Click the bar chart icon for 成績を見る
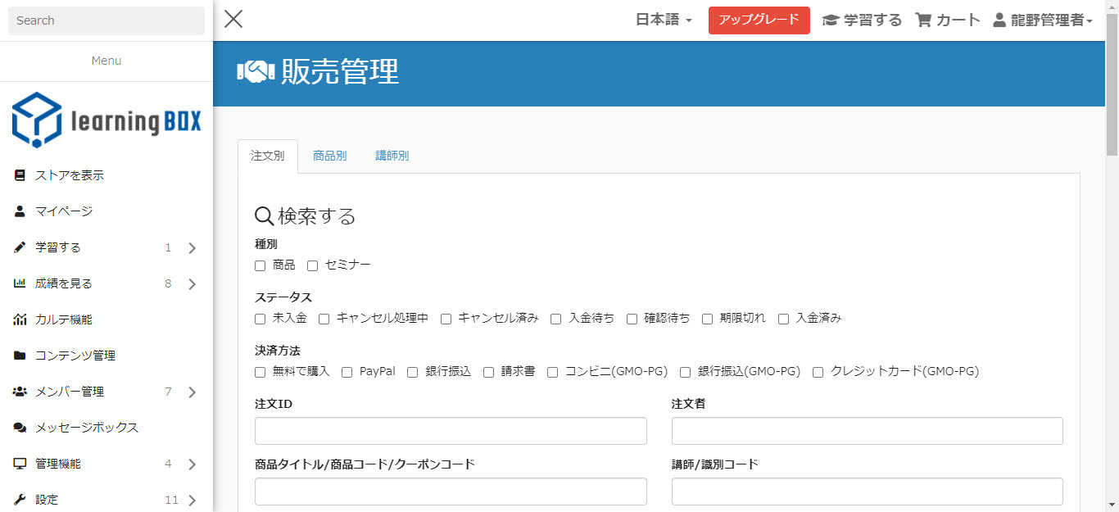The image size is (1119, 512). 20,283
